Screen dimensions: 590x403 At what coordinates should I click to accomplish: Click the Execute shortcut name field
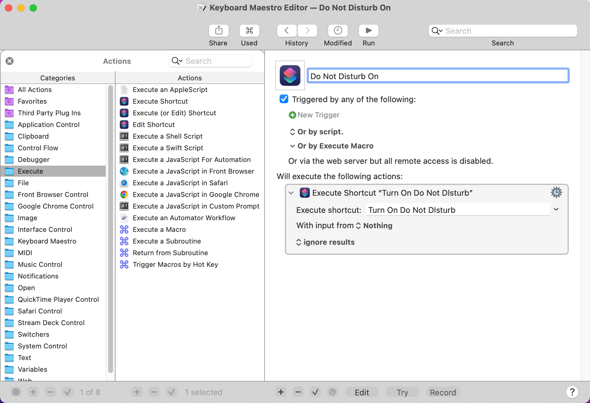click(458, 210)
